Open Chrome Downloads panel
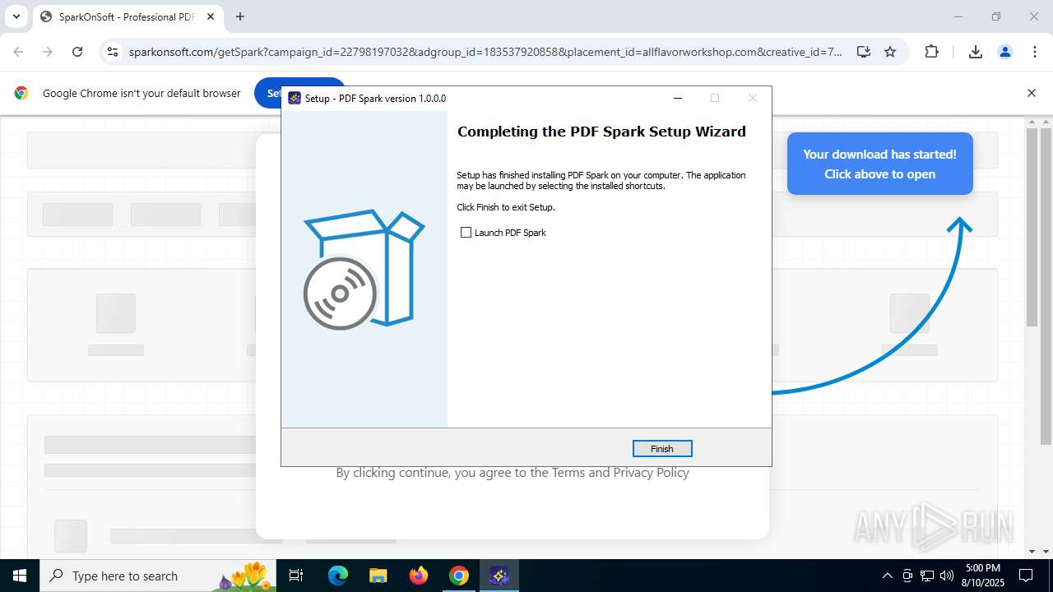This screenshot has height=592, width=1053. click(976, 52)
